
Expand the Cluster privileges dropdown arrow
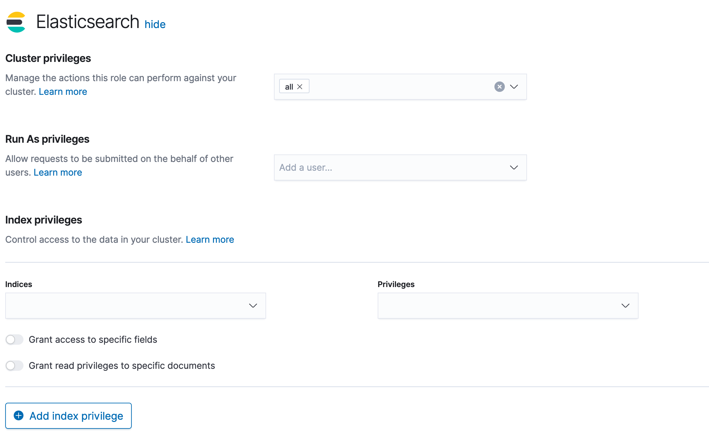click(514, 87)
